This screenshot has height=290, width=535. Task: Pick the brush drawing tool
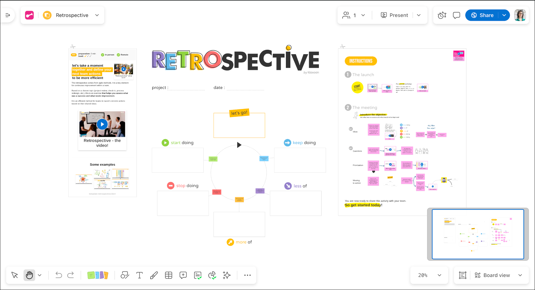pos(154,275)
